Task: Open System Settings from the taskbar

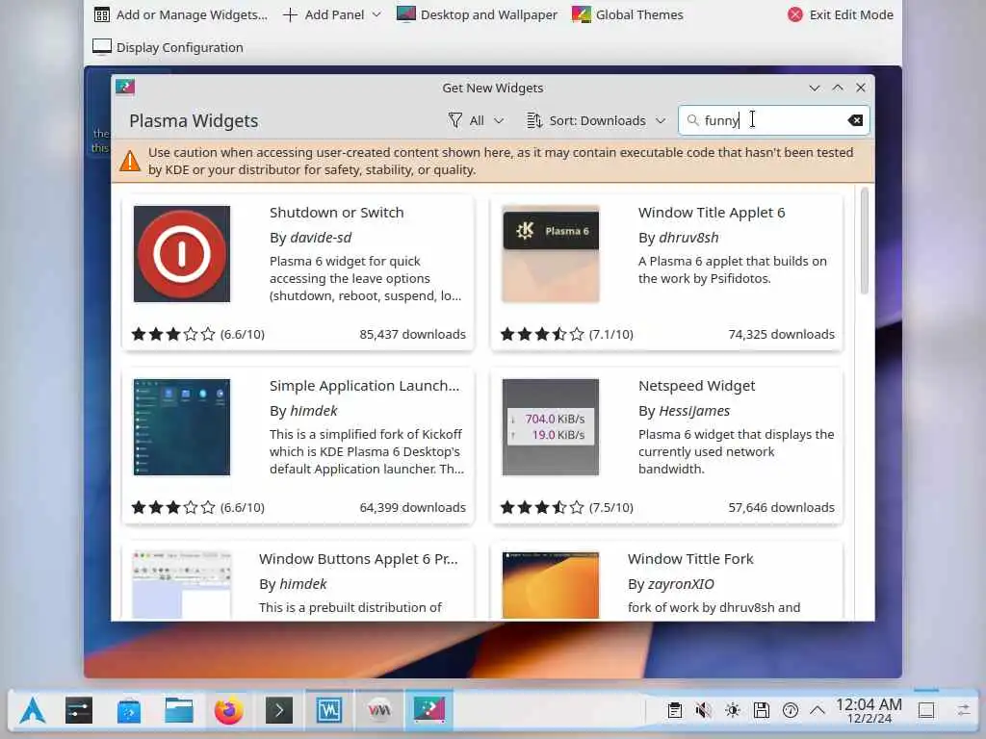Action: click(79, 711)
